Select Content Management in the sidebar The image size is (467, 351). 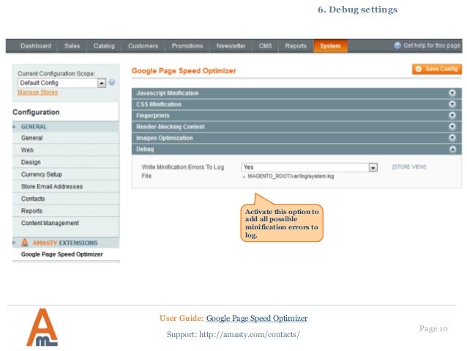click(x=66, y=223)
